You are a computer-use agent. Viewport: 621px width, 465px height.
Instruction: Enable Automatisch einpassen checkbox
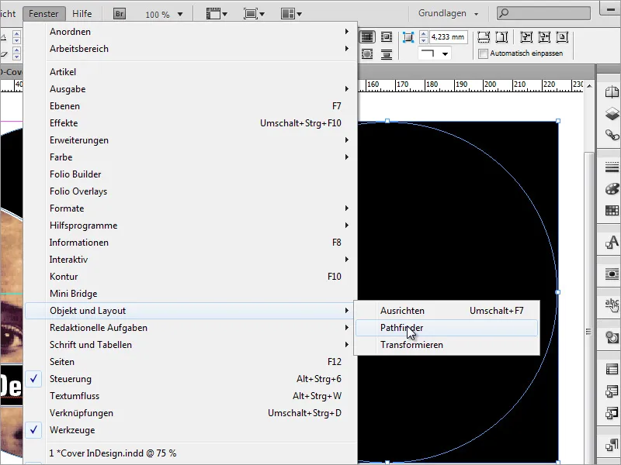coord(483,53)
